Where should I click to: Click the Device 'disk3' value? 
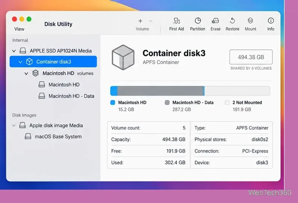pos(262,163)
